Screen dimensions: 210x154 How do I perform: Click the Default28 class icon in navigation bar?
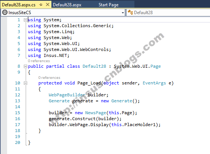coord(130,12)
